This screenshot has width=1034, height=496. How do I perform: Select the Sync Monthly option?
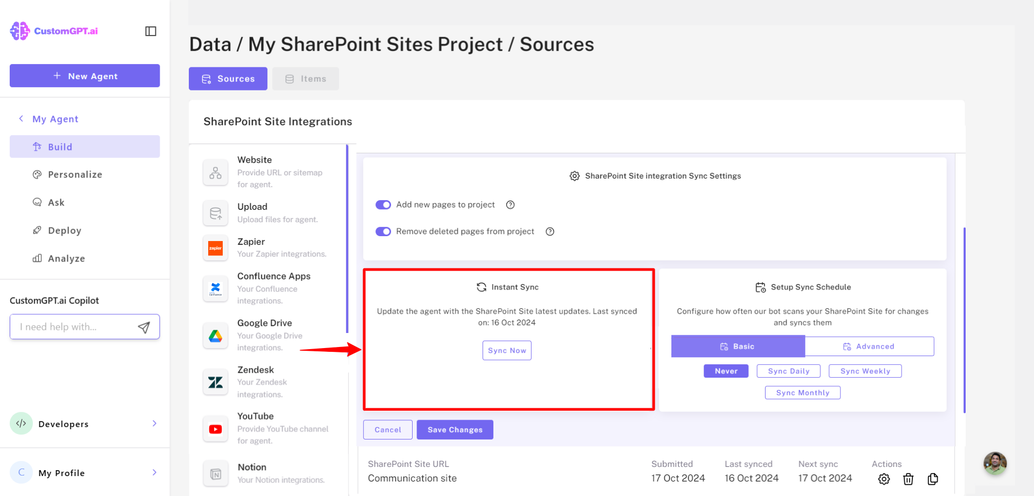803,393
